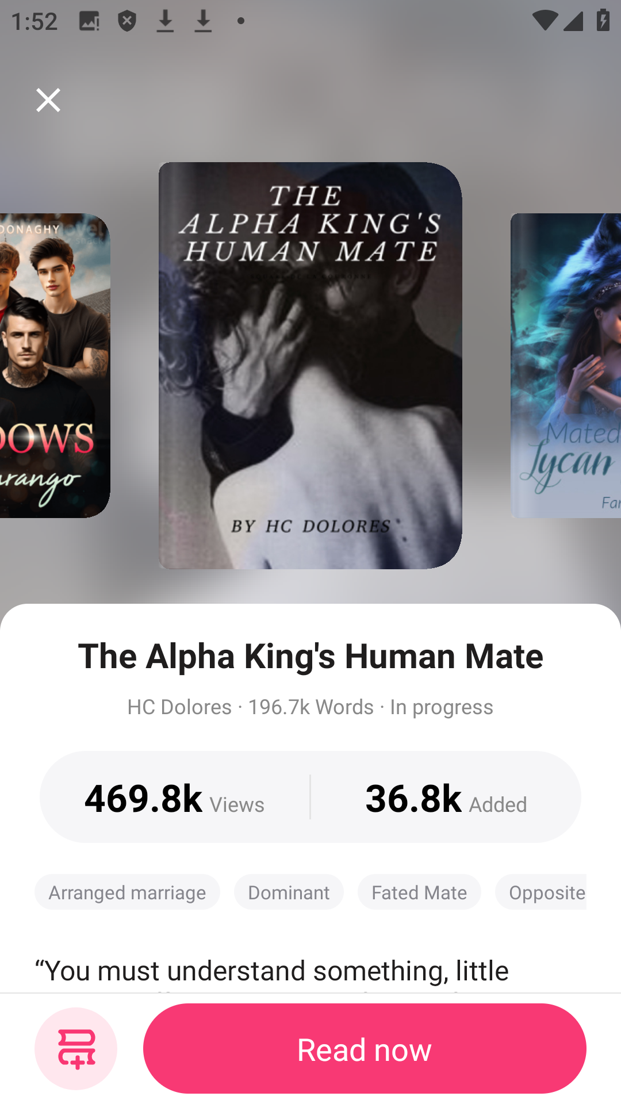Open The Alpha King's Human Mate cover
Viewport: 621px width, 1104px height.
(310, 366)
